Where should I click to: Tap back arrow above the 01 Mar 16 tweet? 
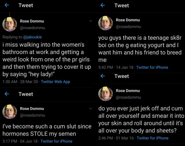coord(103,76)
